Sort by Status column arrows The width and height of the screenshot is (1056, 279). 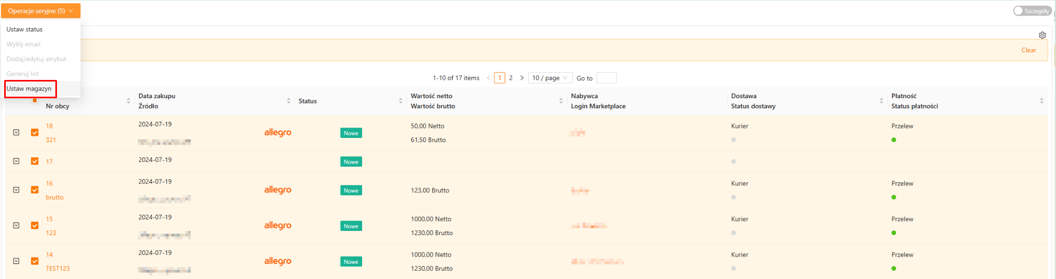(x=401, y=101)
